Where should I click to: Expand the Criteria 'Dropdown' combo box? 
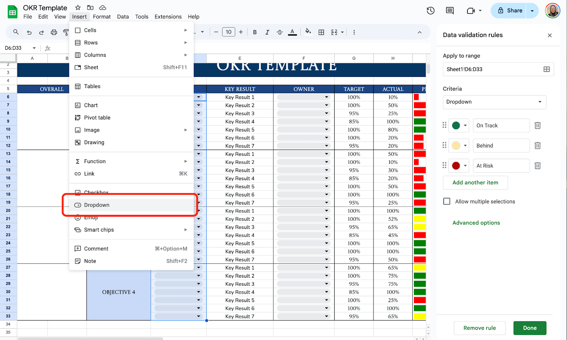pyautogui.click(x=494, y=102)
